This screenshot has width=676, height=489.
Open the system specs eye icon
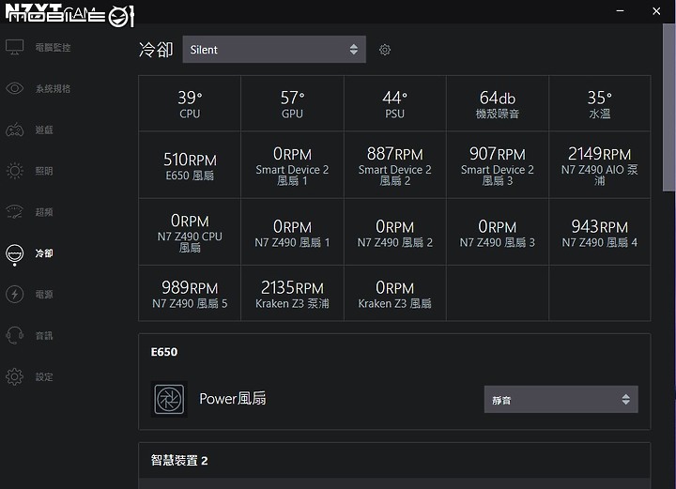click(x=15, y=88)
